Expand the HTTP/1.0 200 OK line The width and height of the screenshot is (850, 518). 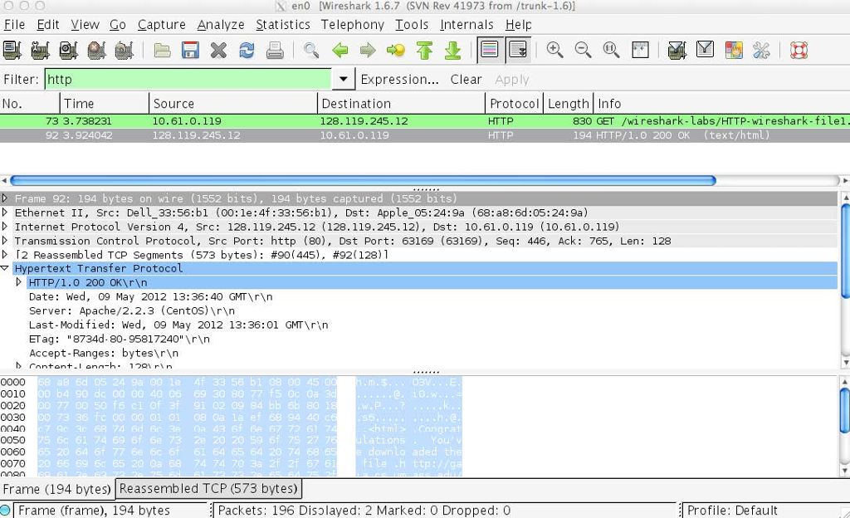[19, 282]
